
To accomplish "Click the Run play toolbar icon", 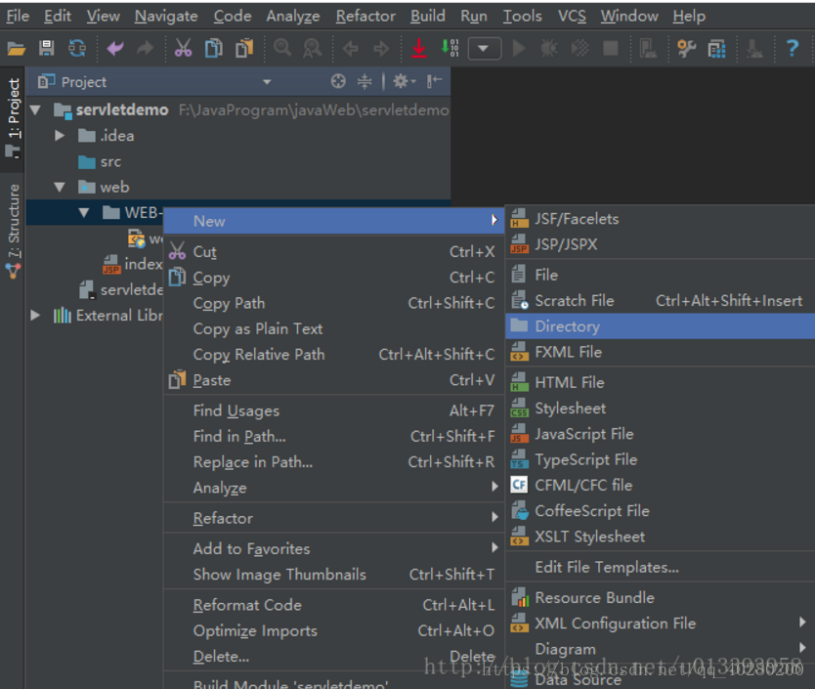I will point(519,48).
